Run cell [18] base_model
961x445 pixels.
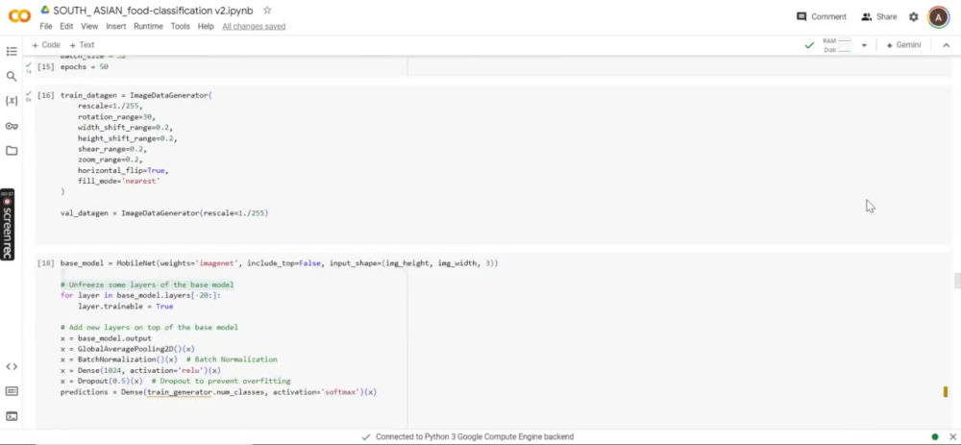[45, 263]
